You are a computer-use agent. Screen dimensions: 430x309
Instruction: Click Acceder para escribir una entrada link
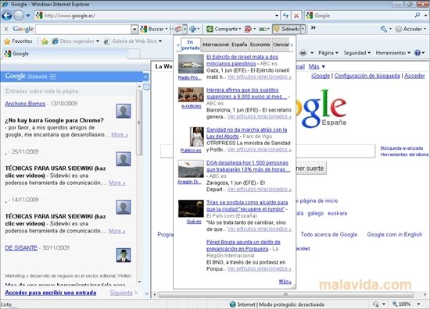click(x=51, y=293)
